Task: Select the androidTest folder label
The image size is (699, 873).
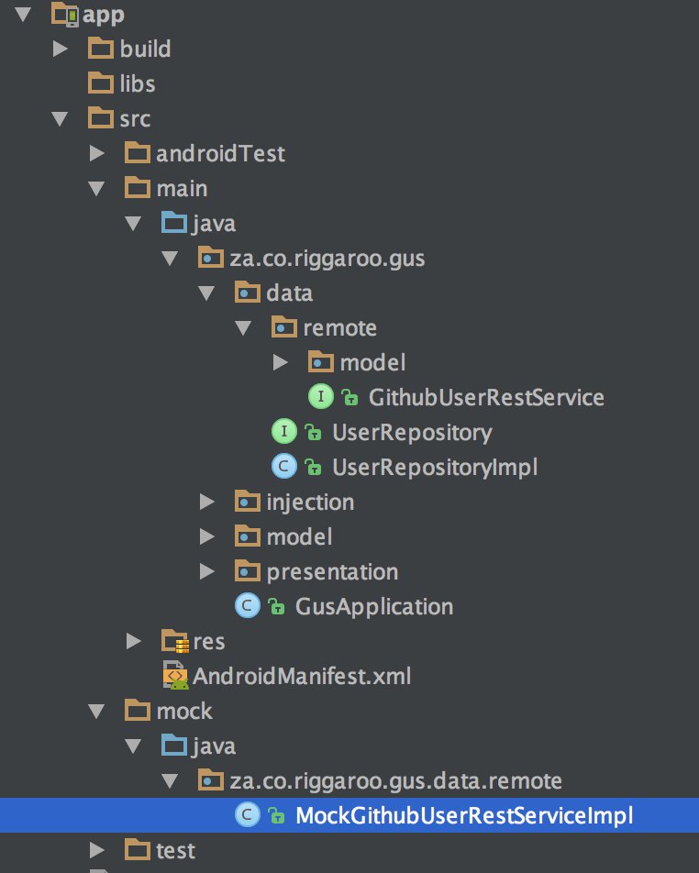Action: coord(220,154)
